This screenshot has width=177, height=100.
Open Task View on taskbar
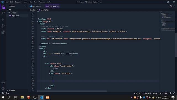pyautogui.click(x=15, y=97)
